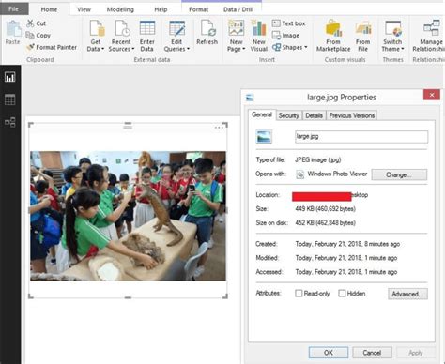Image resolution: width=445 pixels, height=364 pixels.
Task: Select the Help ribbon tab
Action: pyautogui.click(x=161, y=9)
